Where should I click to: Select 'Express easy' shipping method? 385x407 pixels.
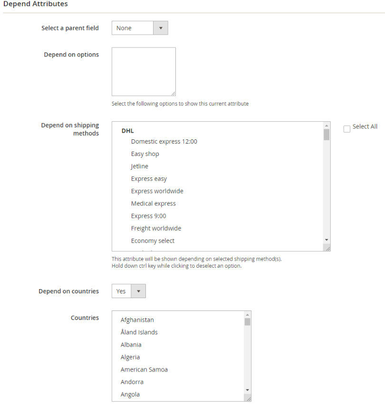click(x=149, y=179)
